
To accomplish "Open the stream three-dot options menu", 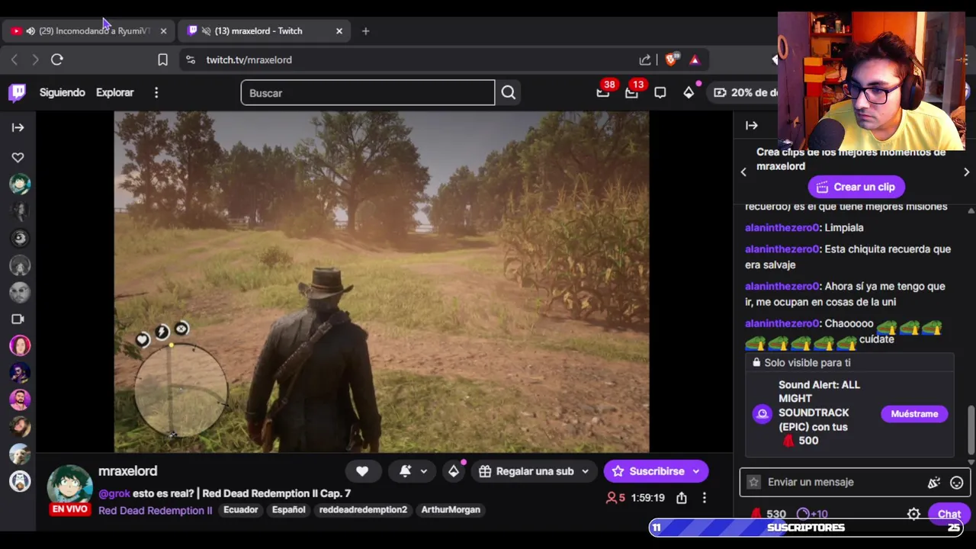I will point(705,498).
